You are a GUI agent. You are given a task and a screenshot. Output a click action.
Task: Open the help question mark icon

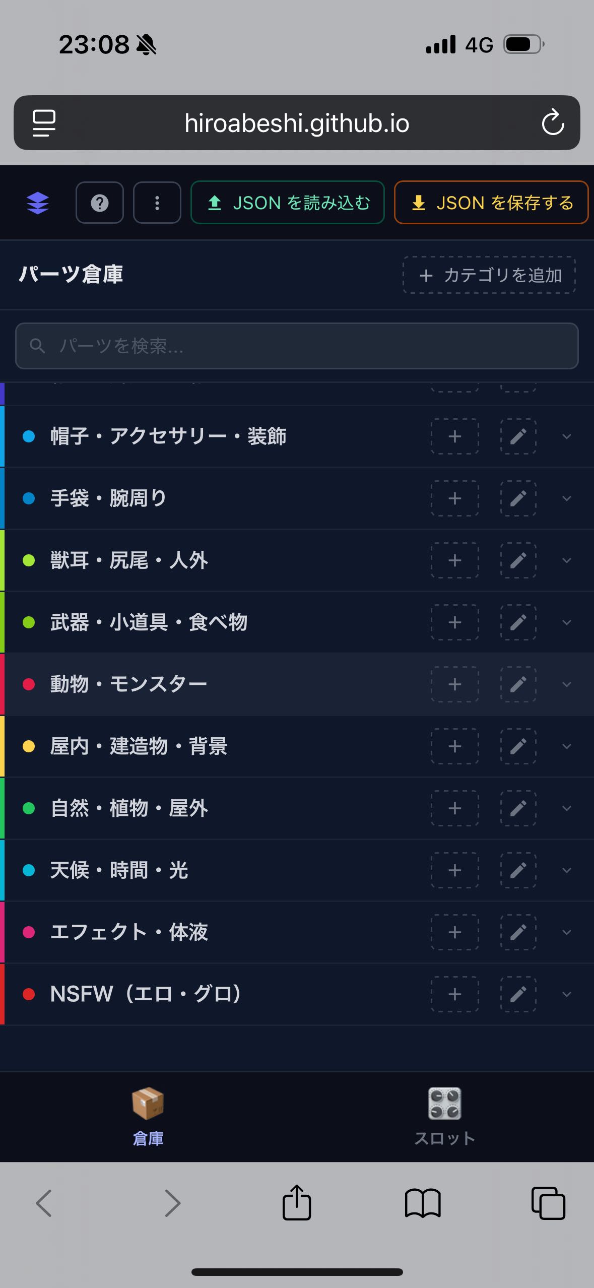click(100, 203)
